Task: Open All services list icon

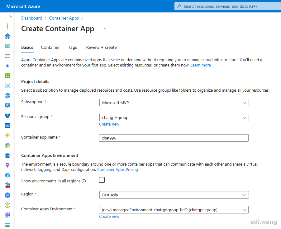Action: [x=7, y=56]
